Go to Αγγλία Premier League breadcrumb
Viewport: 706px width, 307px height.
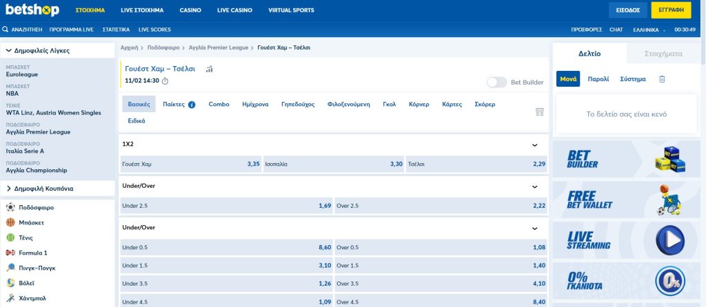pos(219,47)
